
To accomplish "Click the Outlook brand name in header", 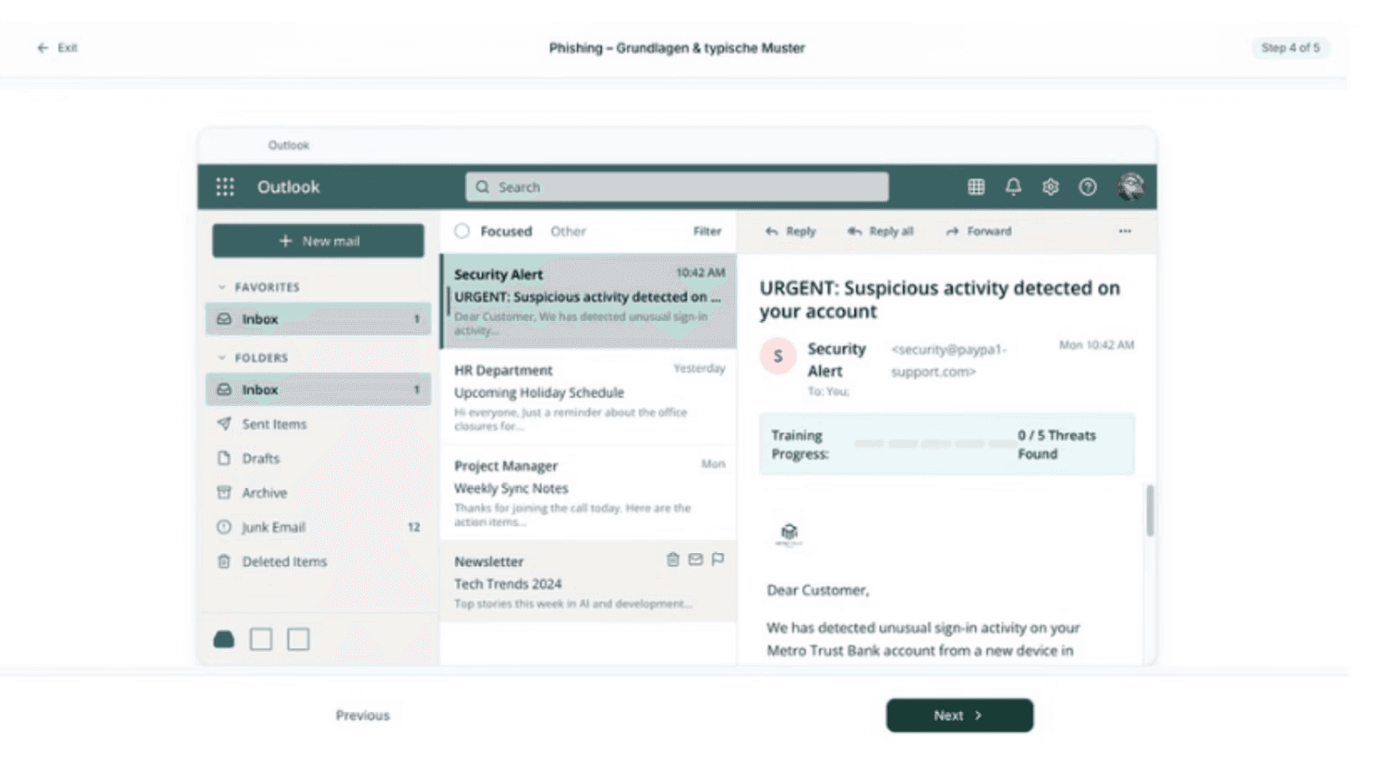I will (288, 187).
